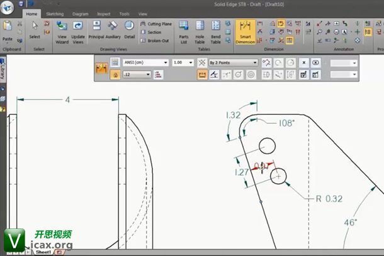
Task: Open the Inspect ribbon tab
Action: (x=103, y=13)
